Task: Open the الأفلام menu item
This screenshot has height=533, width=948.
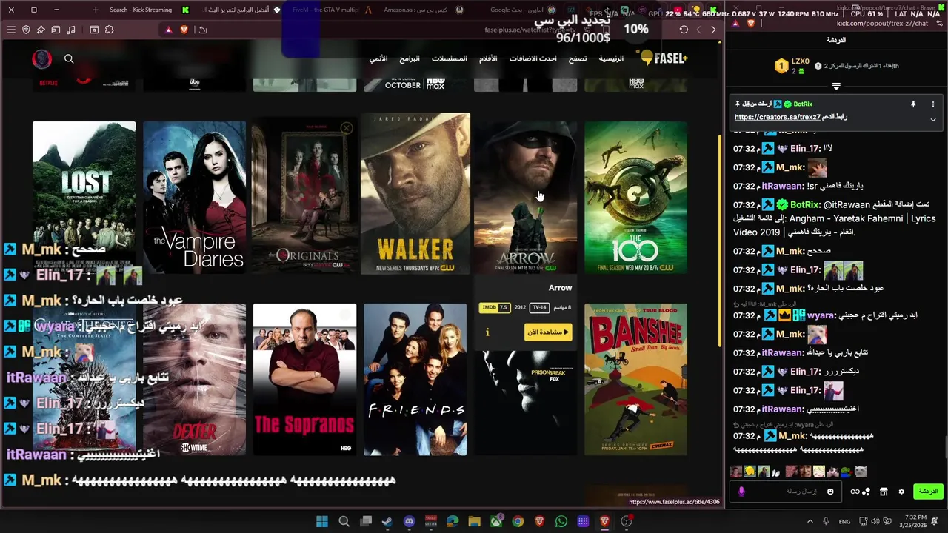Action: click(488, 58)
